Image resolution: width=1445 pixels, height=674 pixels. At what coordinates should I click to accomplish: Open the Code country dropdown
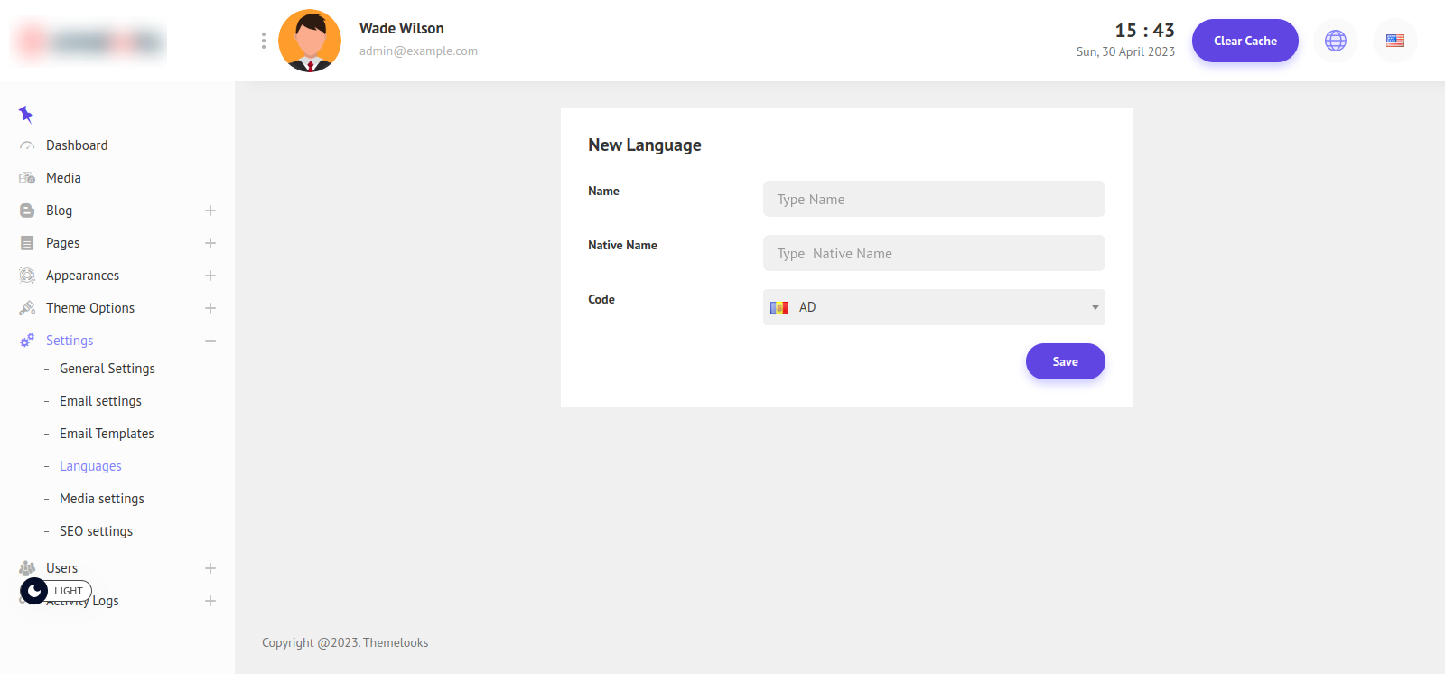[933, 307]
